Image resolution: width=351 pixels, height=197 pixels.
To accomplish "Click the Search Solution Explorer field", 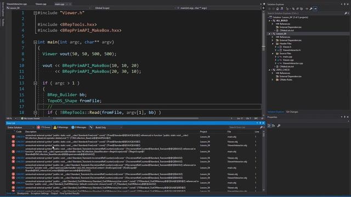I will 305,13.
